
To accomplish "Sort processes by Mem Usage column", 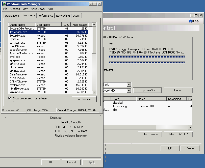I will pyautogui.click(x=80, y=25).
